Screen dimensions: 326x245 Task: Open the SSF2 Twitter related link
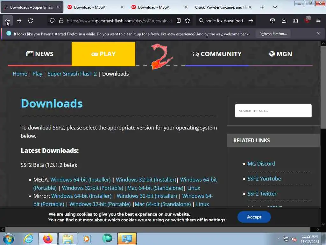262,194
